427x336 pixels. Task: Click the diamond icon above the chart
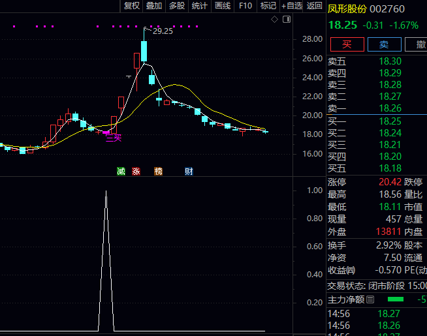click(274, 20)
